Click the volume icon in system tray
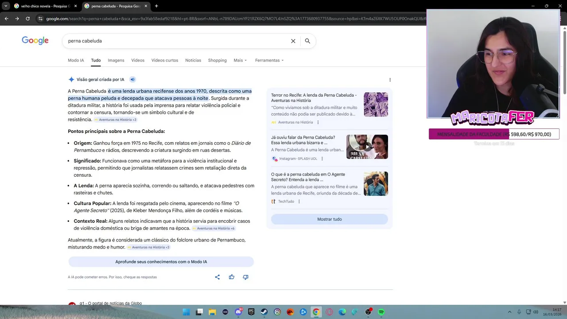Screen dimensions: 567x319 [x=536, y=312]
